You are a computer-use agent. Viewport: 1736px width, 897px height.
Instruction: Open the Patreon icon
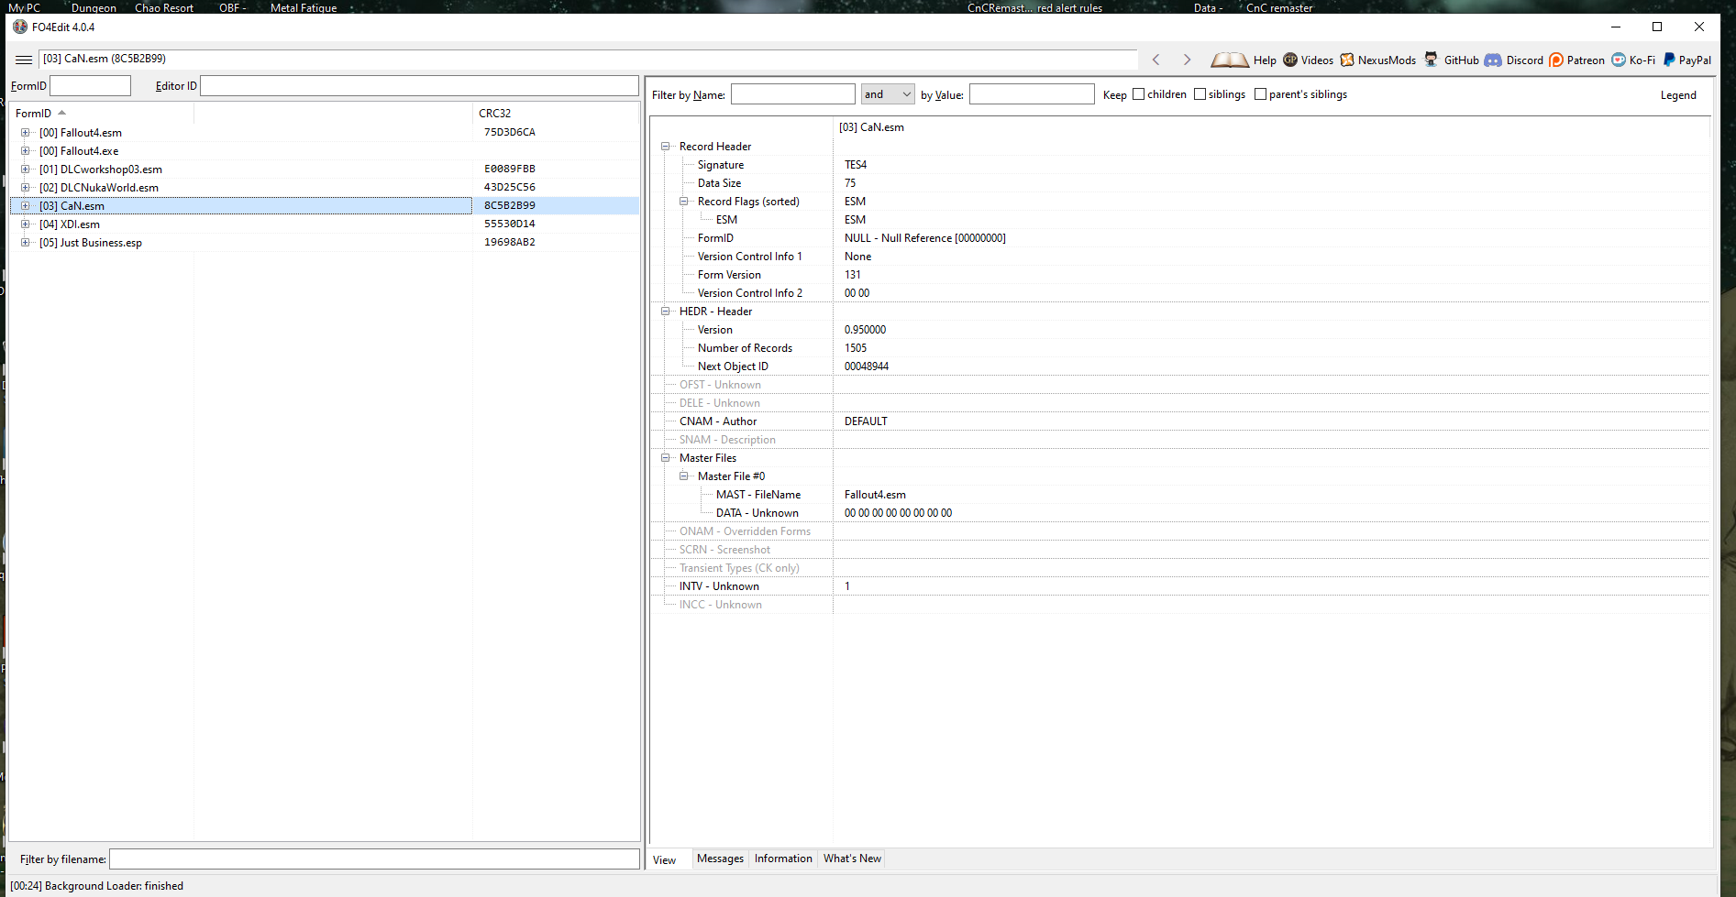[1556, 60]
